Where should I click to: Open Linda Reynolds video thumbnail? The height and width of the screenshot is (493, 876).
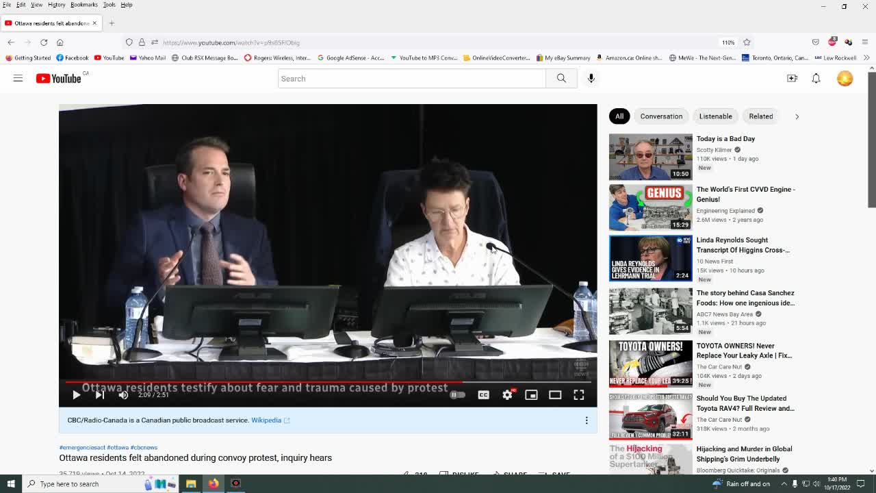click(651, 258)
